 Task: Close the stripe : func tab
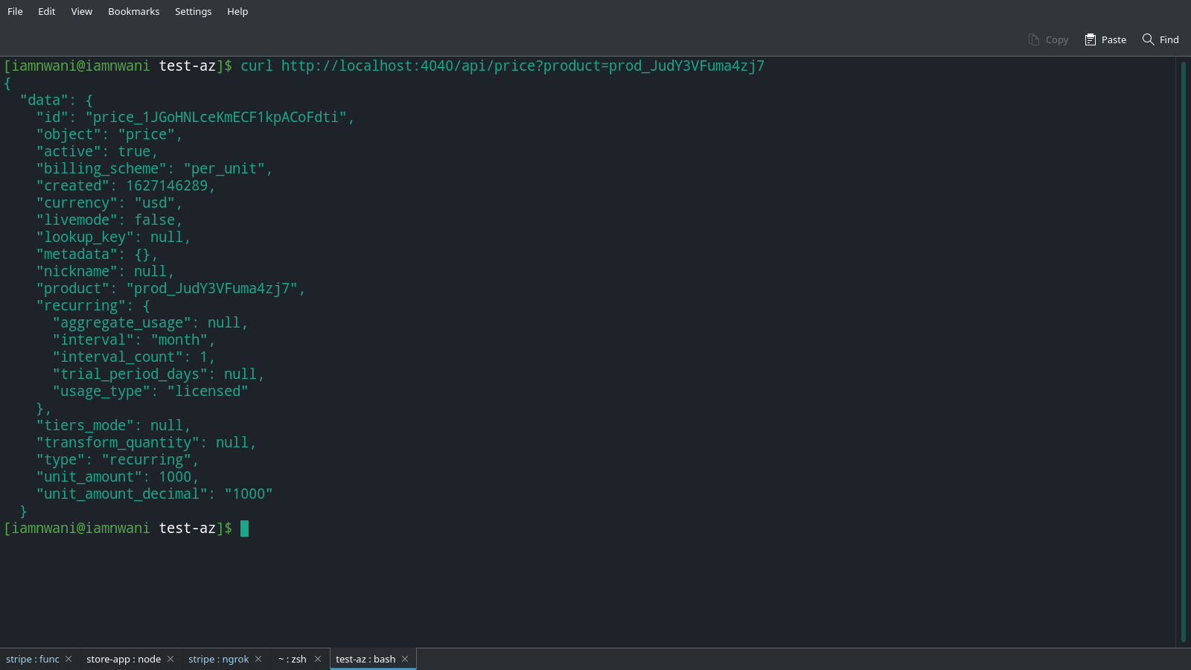pyautogui.click(x=68, y=659)
